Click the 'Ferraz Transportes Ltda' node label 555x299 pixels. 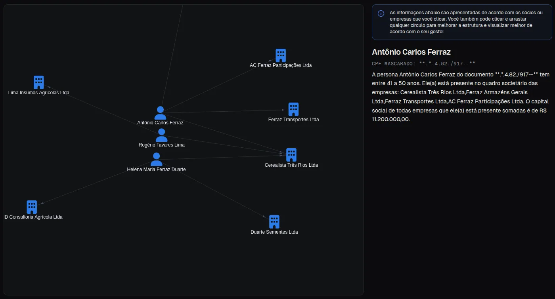[294, 120]
